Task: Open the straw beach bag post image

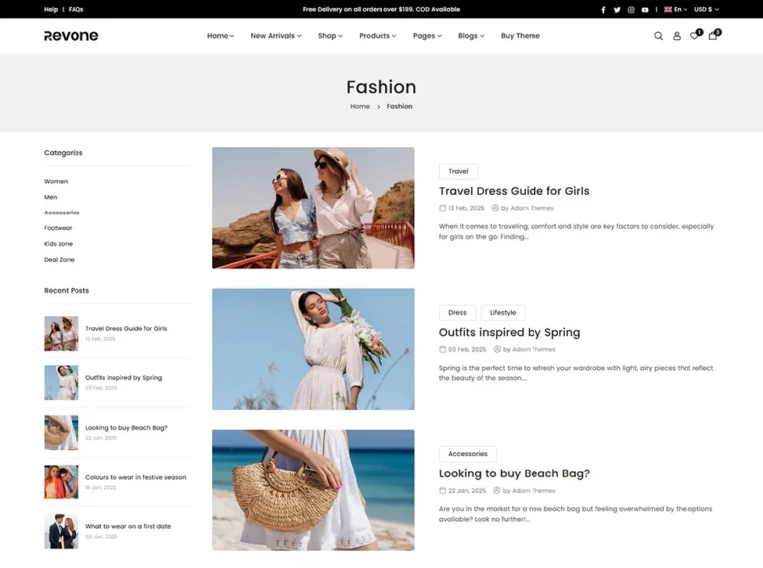Action: (x=313, y=491)
